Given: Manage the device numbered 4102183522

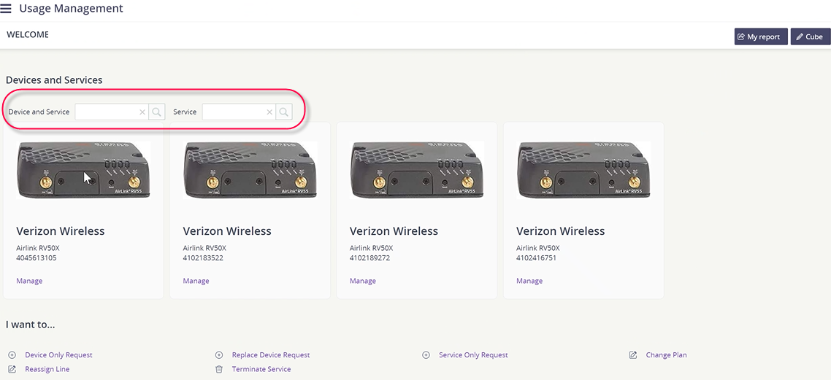Looking at the screenshot, I should click(x=196, y=281).
